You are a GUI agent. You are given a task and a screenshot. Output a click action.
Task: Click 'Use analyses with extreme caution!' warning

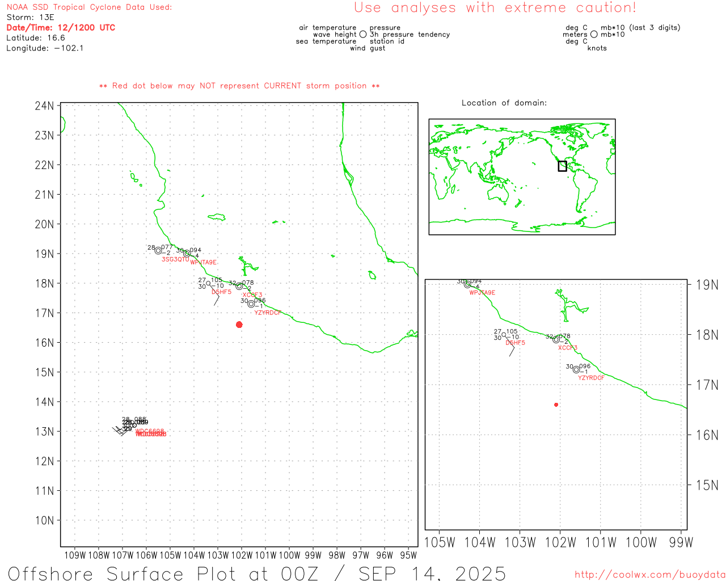(x=495, y=7)
